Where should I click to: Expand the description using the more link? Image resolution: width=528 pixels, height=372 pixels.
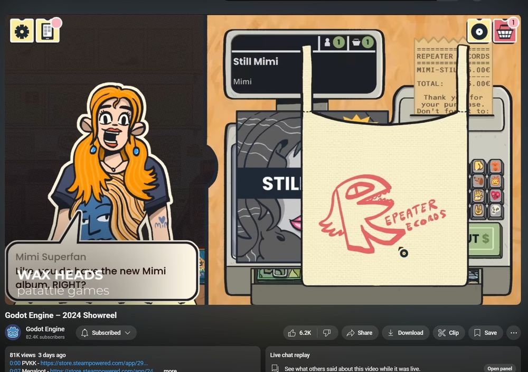(x=169, y=370)
